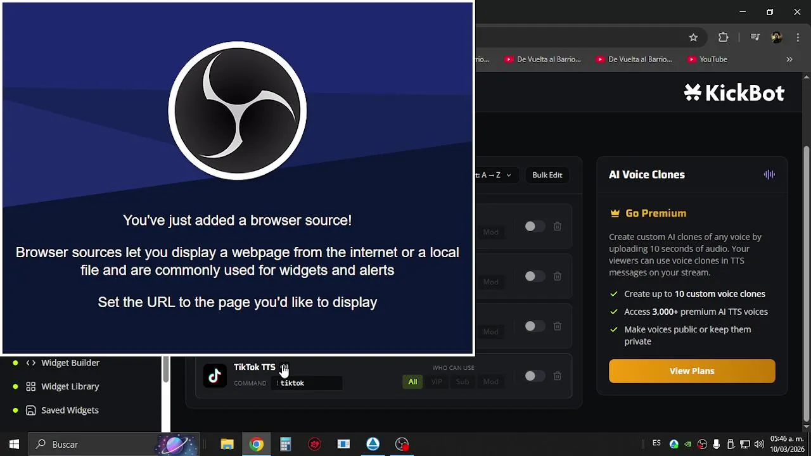Click the AI Voice Clones waveform icon

(x=769, y=174)
